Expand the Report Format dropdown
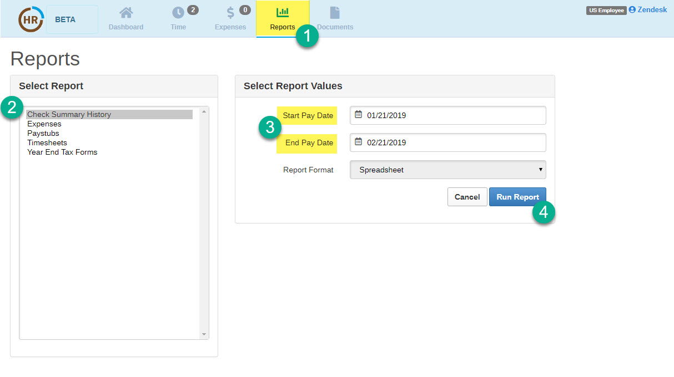674x377 pixels. (x=447, y=170)
